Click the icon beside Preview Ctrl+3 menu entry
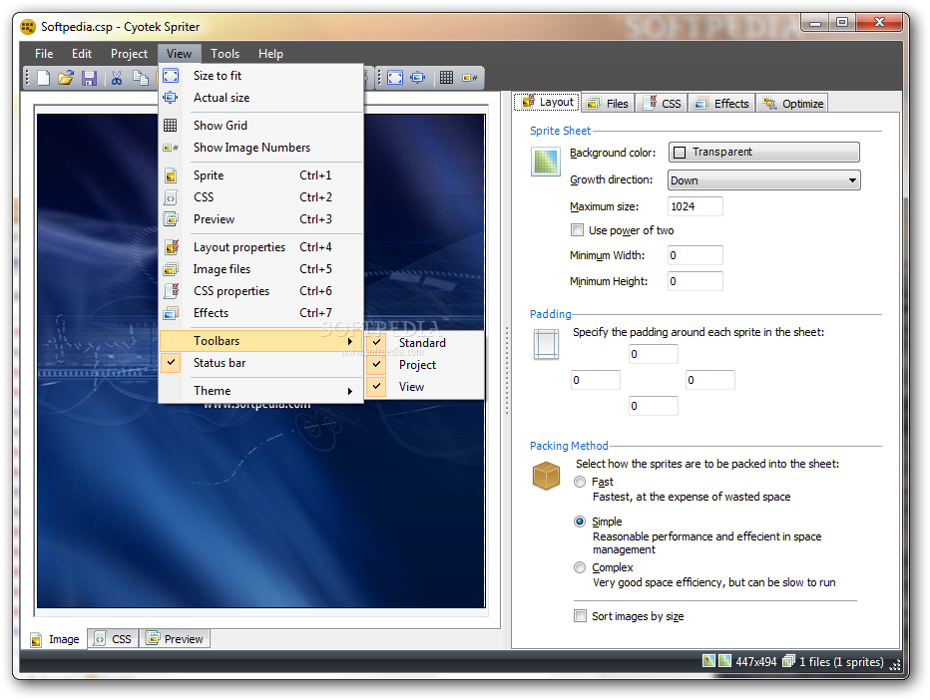 [x=171, y=219]
